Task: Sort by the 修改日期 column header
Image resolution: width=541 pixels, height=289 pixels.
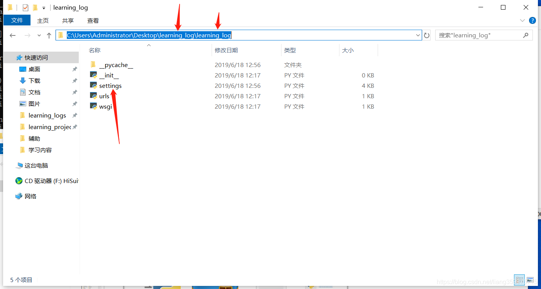Action: point(226,50)
